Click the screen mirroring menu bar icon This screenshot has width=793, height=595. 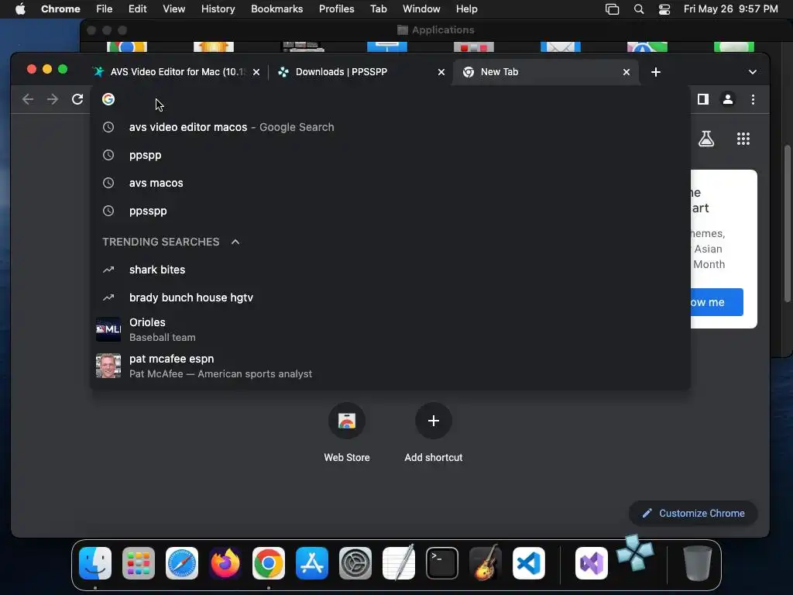click(612, 9)
